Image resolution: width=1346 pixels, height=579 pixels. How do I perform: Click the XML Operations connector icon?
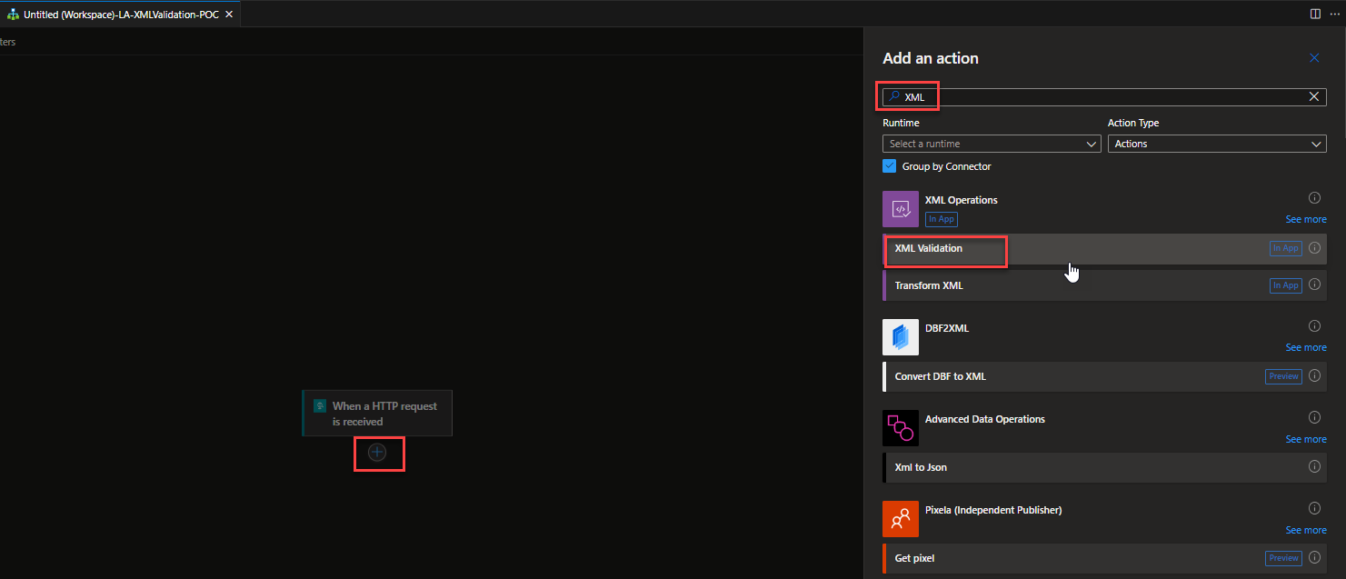pyautogui.click(x=900, y=209)
